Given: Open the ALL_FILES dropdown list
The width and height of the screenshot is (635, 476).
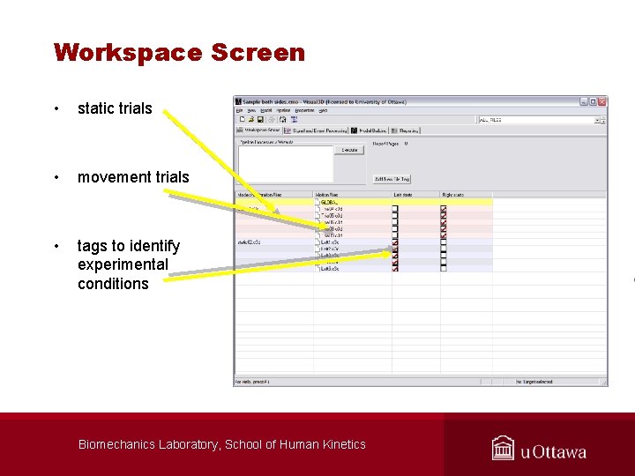Looking at the screenshot, I should [x=597, y=120].
